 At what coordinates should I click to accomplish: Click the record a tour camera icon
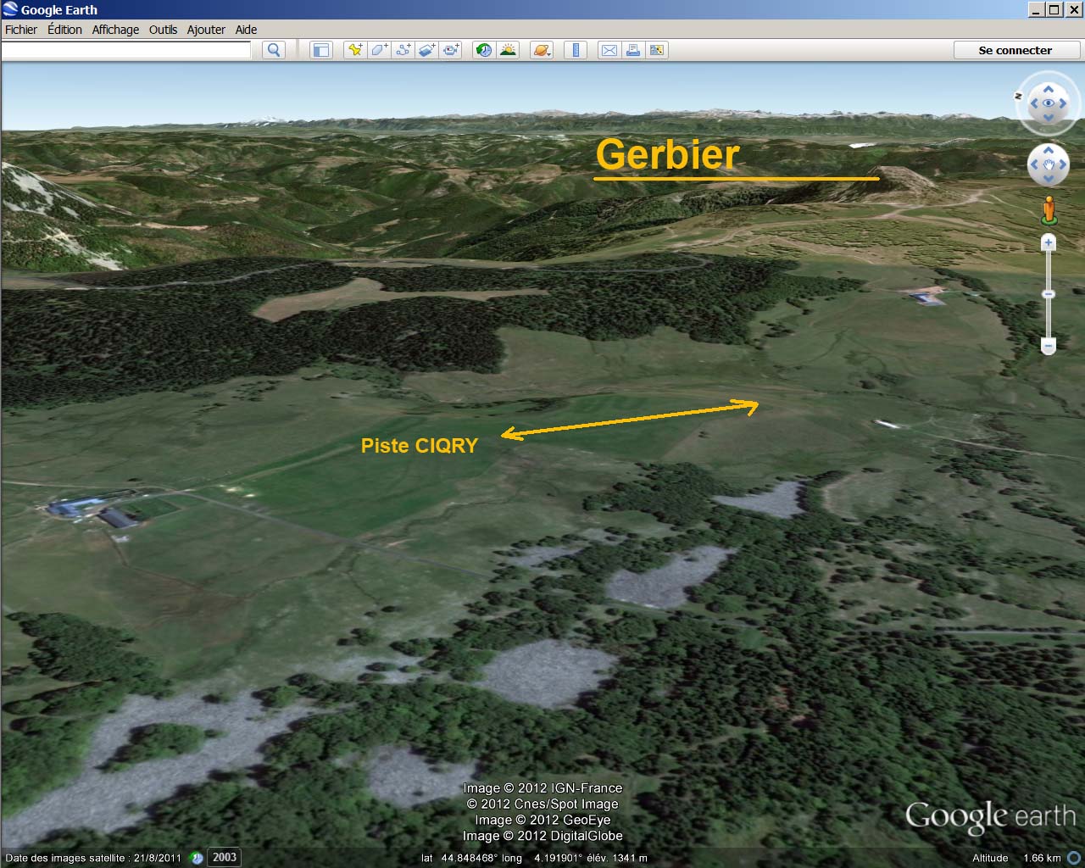(451, 50)
